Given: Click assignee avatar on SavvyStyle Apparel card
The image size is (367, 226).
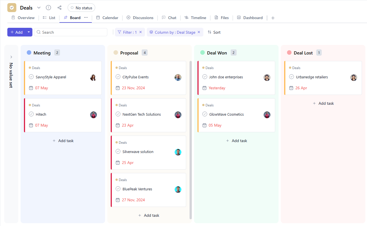Looking at the screenshot, I should (93, 77).
